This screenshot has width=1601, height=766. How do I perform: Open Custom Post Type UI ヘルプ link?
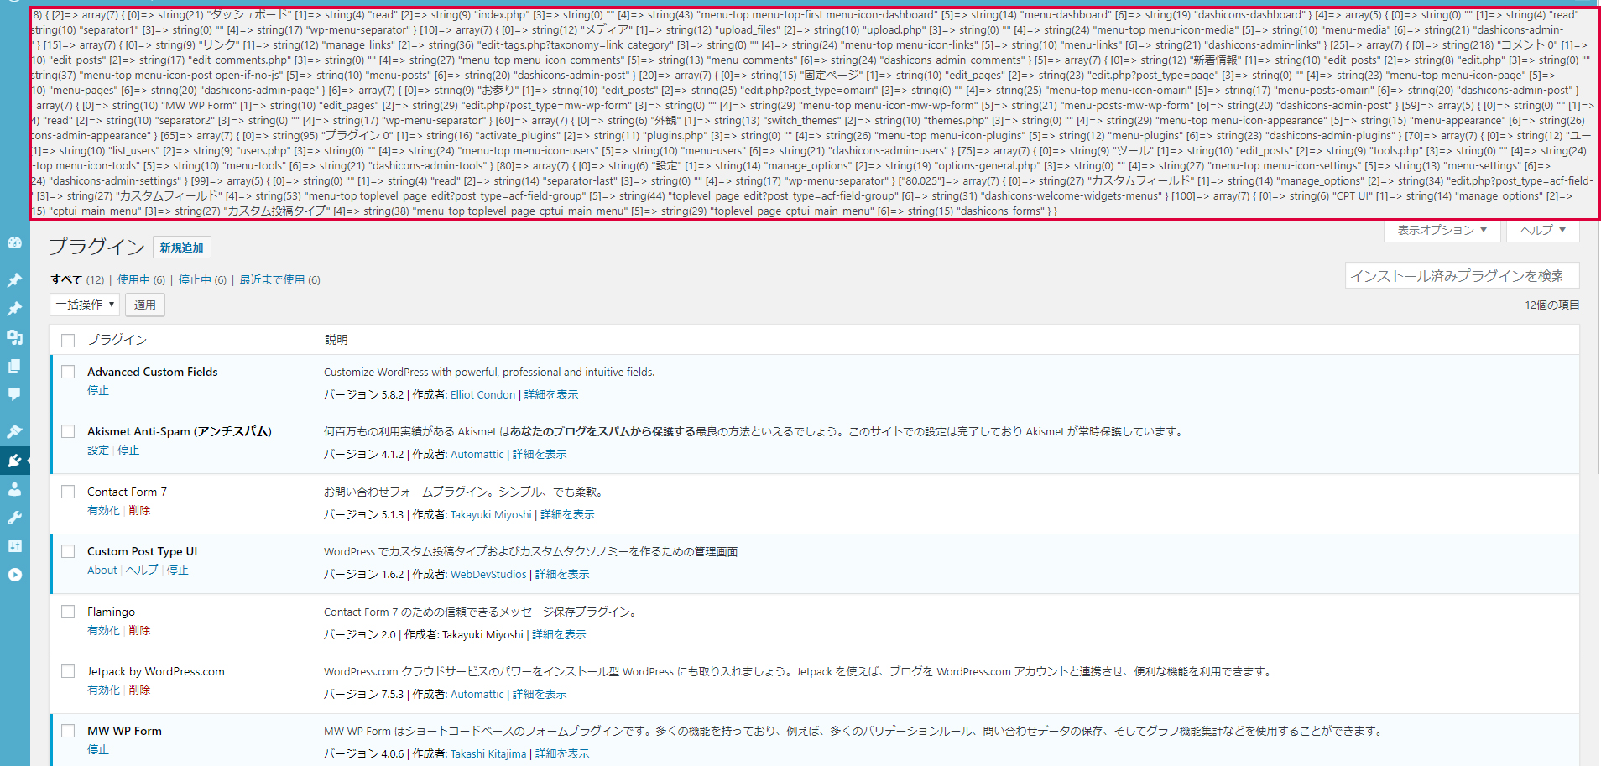pos(142,571)
